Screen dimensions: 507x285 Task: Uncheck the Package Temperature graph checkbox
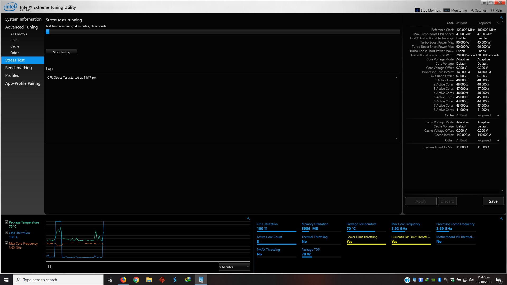pyautogui.click(x=6, y=222)
